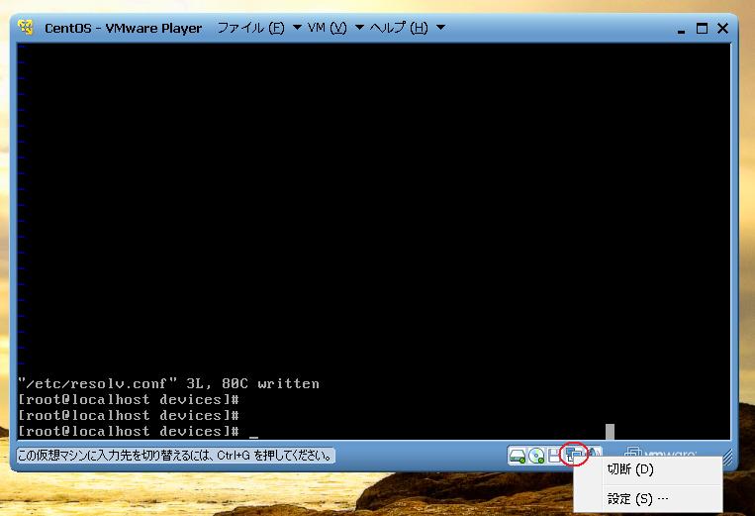Choose 設定 (S) from the context menu

point(636,499)
